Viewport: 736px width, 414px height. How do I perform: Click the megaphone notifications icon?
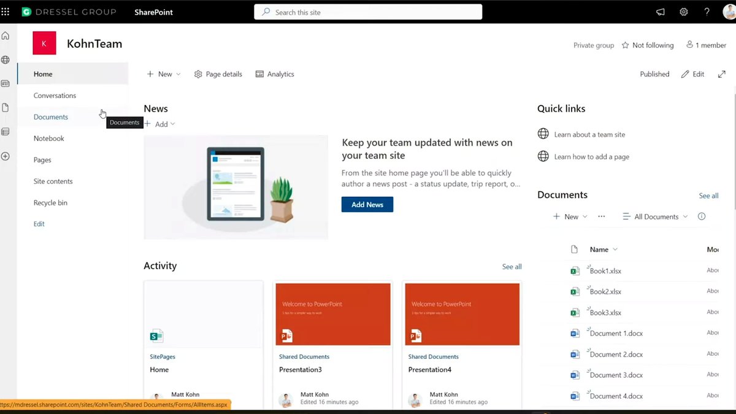(x=661, y=12)
